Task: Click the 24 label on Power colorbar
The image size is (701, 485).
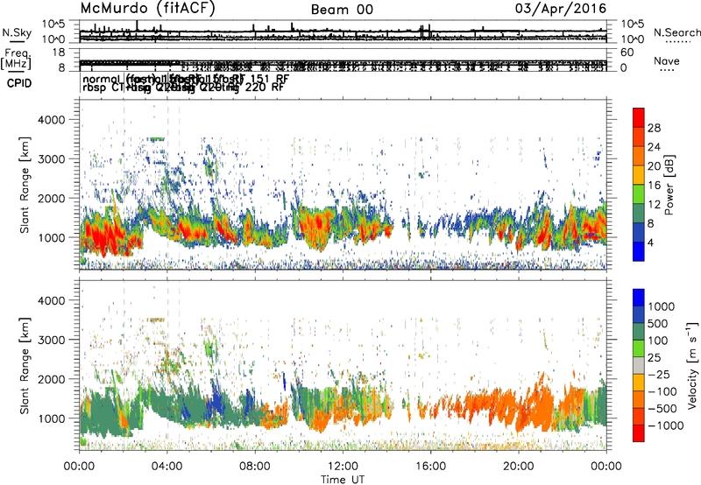Action: 654,147
